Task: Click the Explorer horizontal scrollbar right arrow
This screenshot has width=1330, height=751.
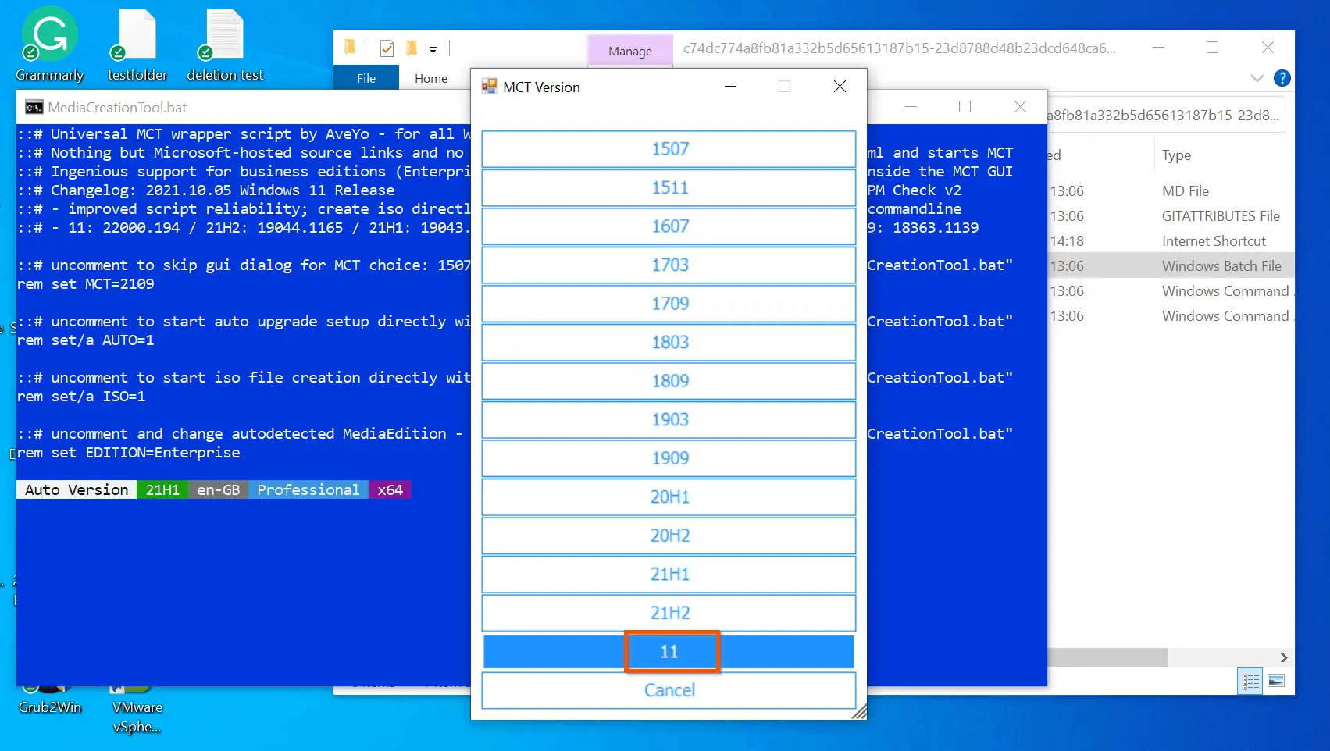Action: (x=1284, y=657)
